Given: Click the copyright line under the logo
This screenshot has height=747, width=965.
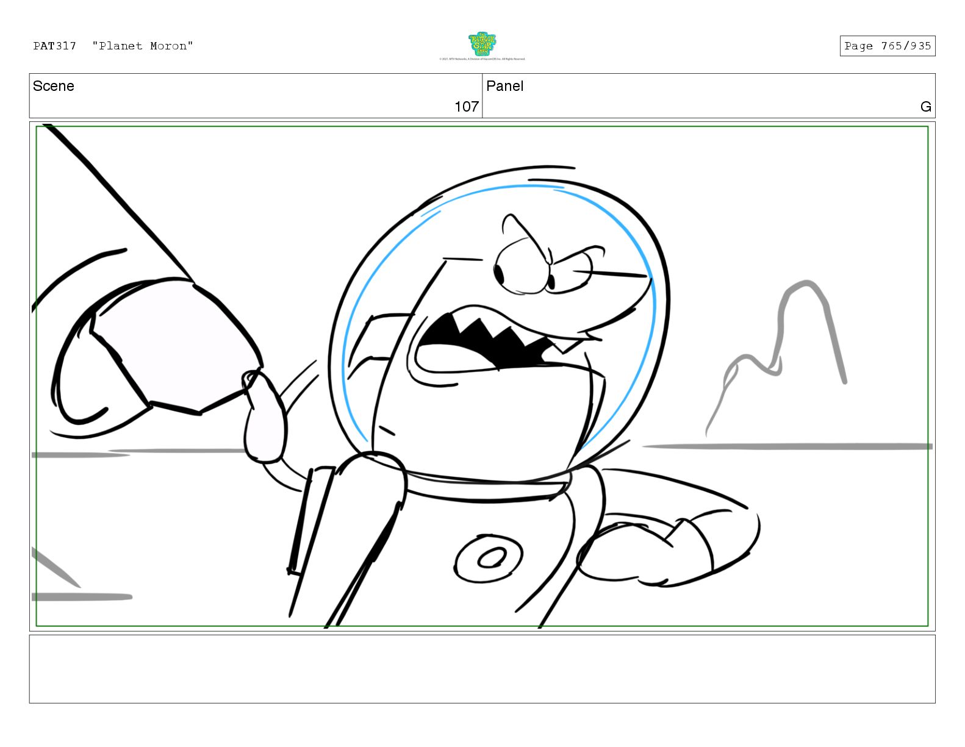Looking at the screenshot, I should coord(482,59).
